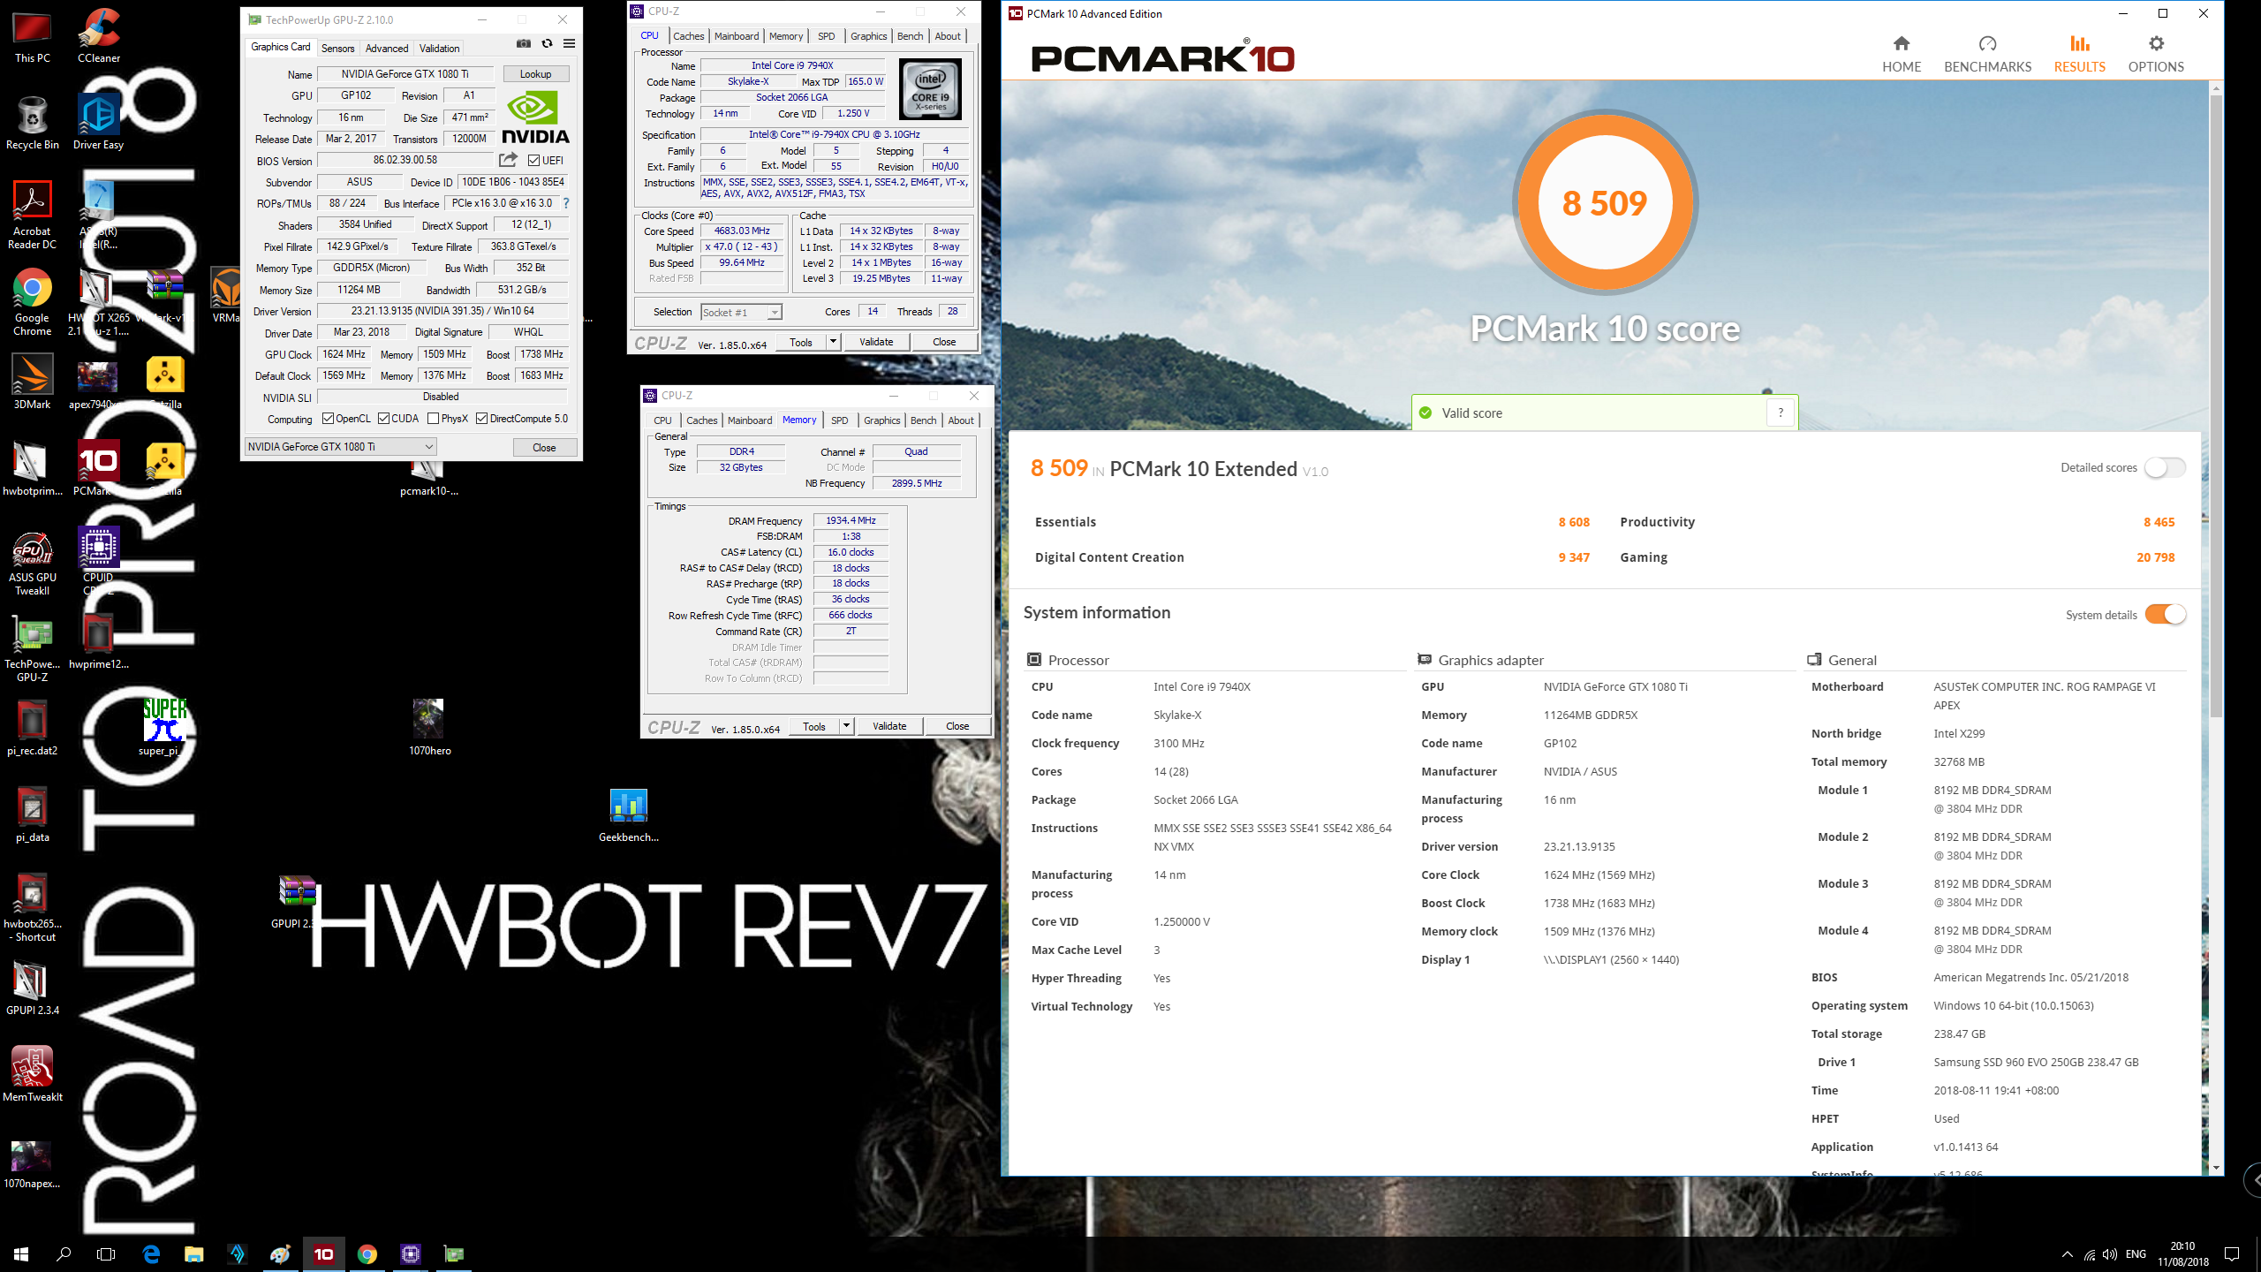
Task: Click the taskbar Search icon
Action: click(64, 1254)
